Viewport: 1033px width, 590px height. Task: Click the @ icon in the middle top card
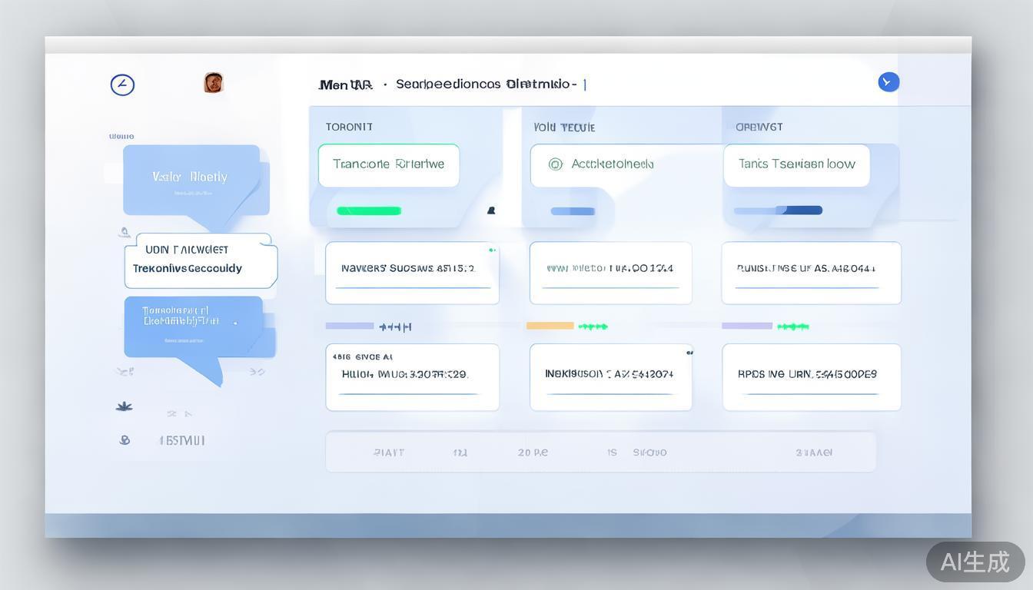(x=556, y=164)
